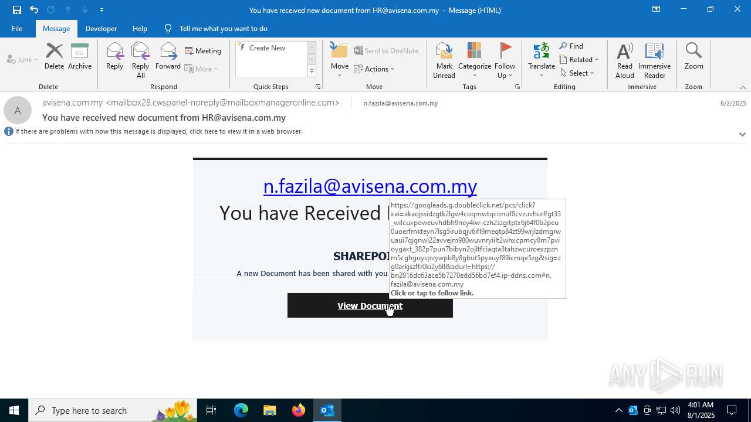Open Tags dialog launcher

click(x=517, y=87)
